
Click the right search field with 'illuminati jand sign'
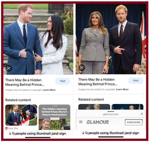[x=111, y=133]
